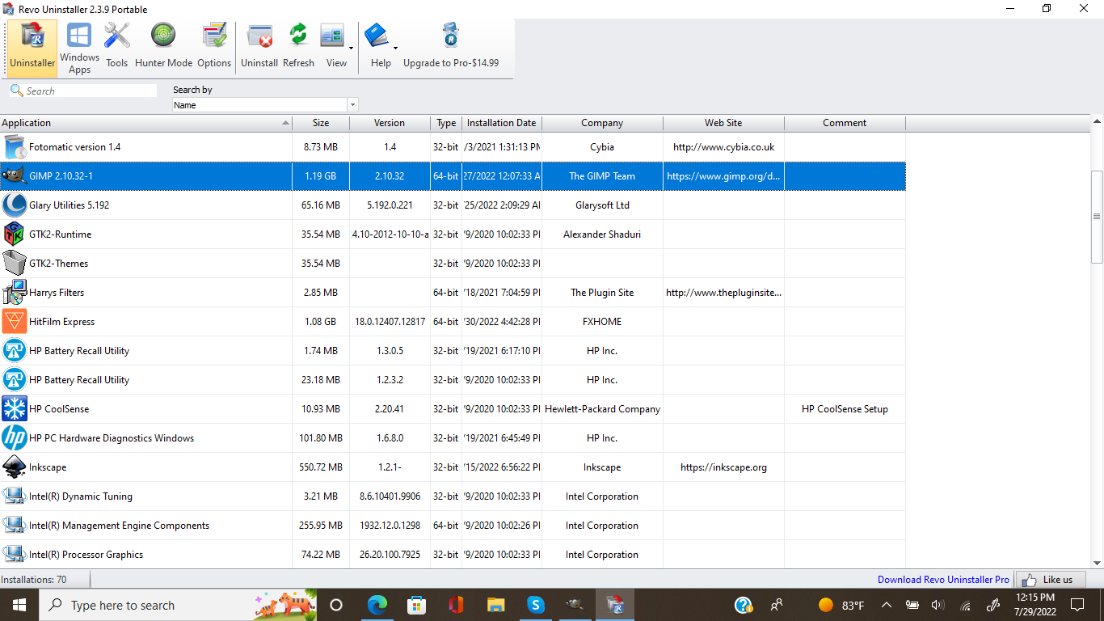Click the HP CoolSense Setup comment
This screenshot has height=621, width=1104.
point(845,409)
